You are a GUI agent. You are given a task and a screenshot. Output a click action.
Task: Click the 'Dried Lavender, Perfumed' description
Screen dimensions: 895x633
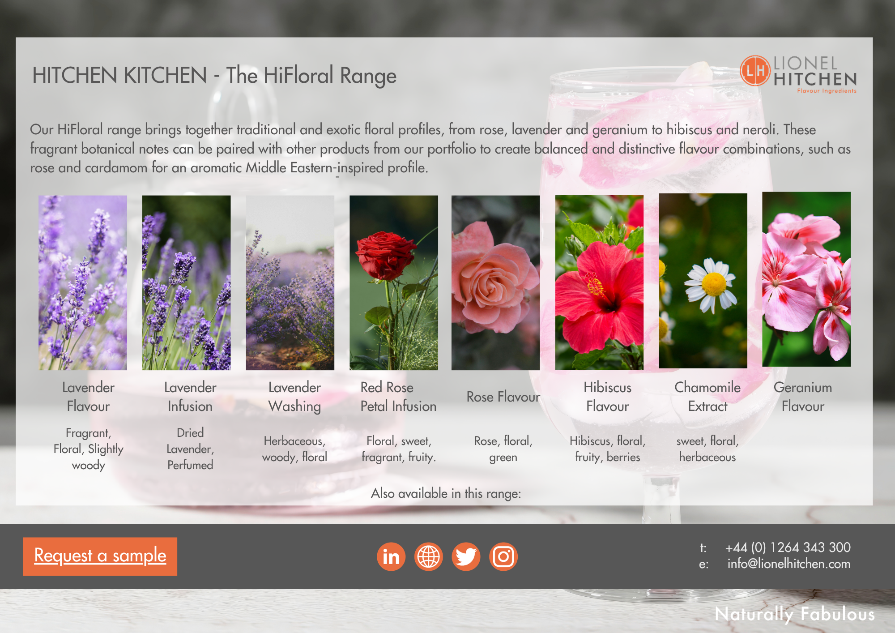190,449
